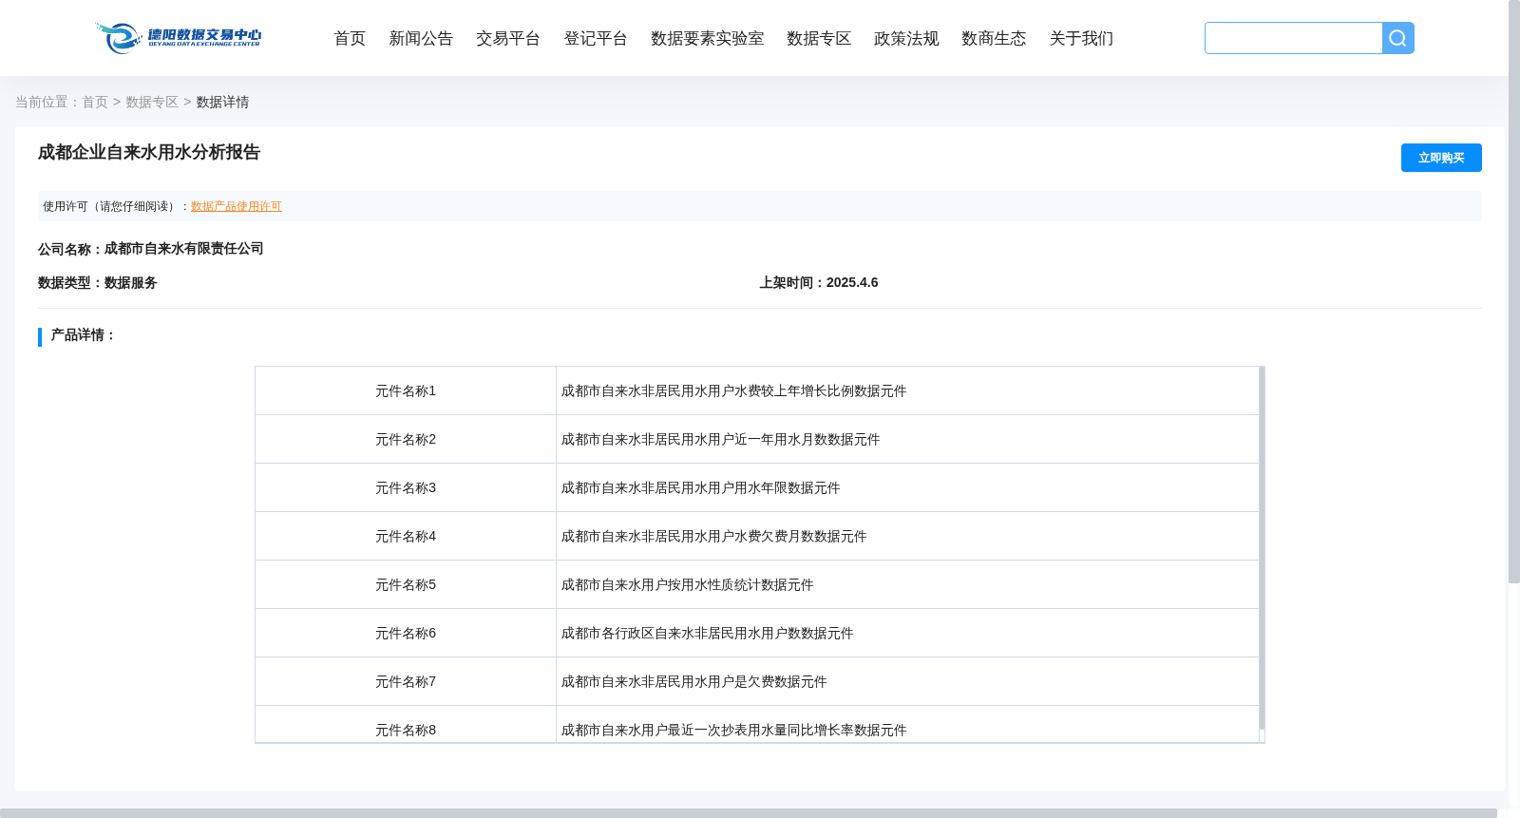Open the 关于我们 menu item
The width and height of the screenshot is (1520, 818).
click(x=1081, y=38)
